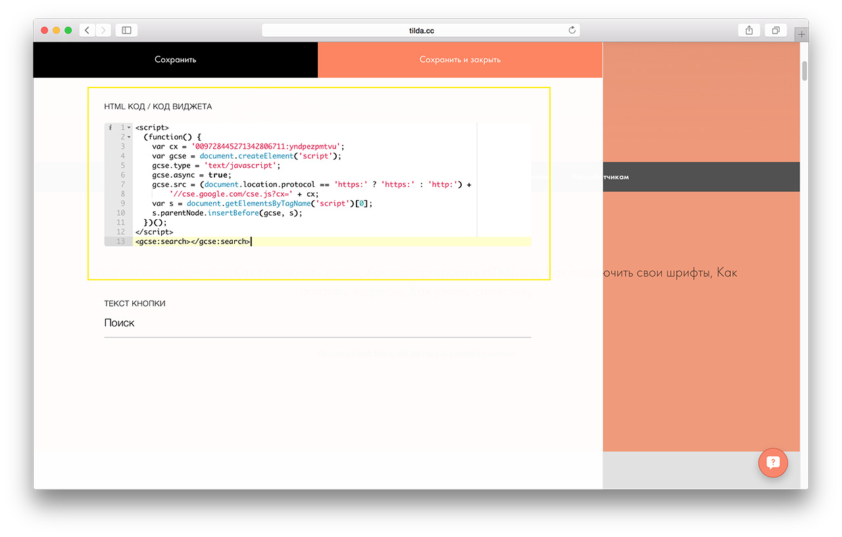Image resolution: width=842 pixels, height=537 pixels.
Task: Show all tabs overview button
Action: coord(776,30)
